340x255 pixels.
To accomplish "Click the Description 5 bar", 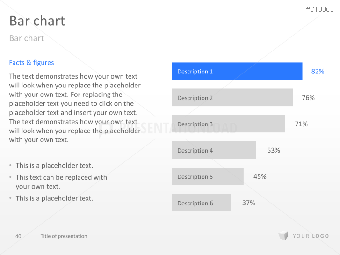I will coord(208,176).
